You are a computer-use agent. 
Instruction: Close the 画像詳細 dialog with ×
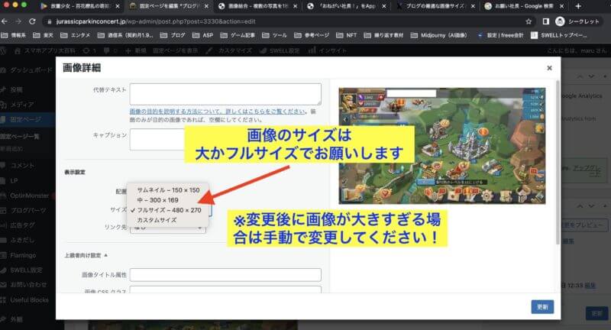(x=549, y=68)
